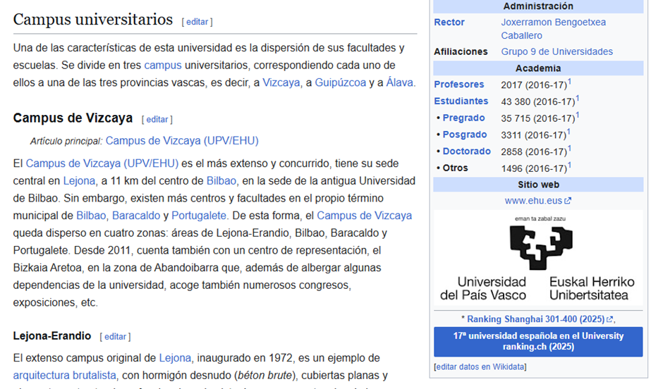Screen dimensions: 663x389
Task: Click footnote 1 next to Profesores value
Action: coord(570,82)
